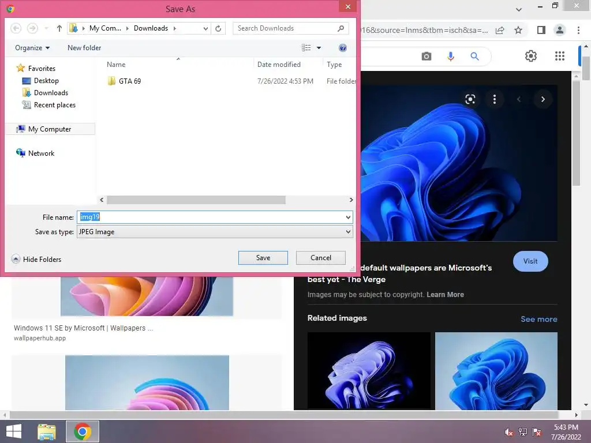Click search magnifier in Save As dialog
This screenshot has width=591, height=443.
point(341,28)
